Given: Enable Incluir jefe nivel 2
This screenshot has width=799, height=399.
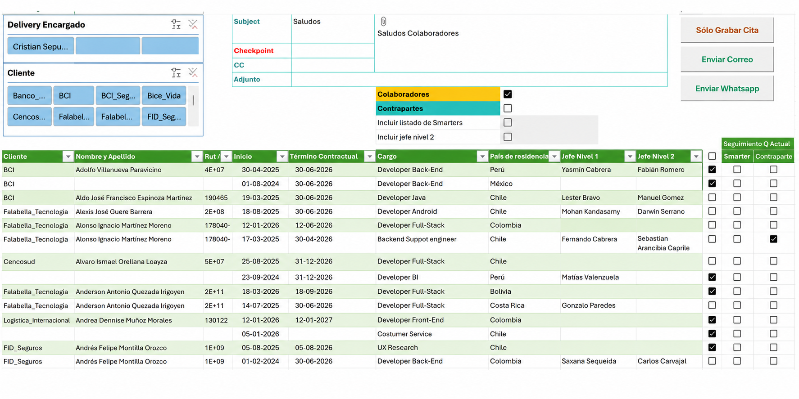Looking at the screenshot, I should point(508,137).
